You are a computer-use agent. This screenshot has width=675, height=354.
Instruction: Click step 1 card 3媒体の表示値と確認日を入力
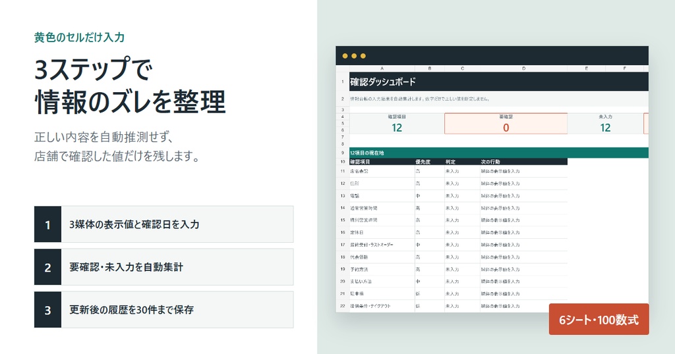coord(163,224)
